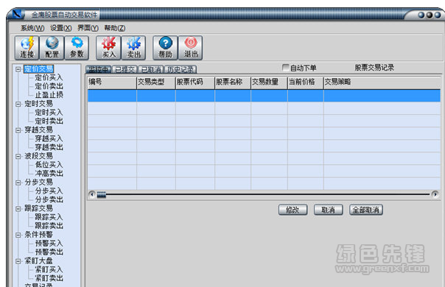Collapse the 跟踪交易 tree node

point(18,209)
